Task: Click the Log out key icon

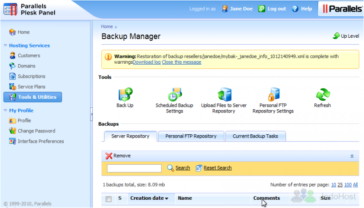Action: [x=262, y=9]
